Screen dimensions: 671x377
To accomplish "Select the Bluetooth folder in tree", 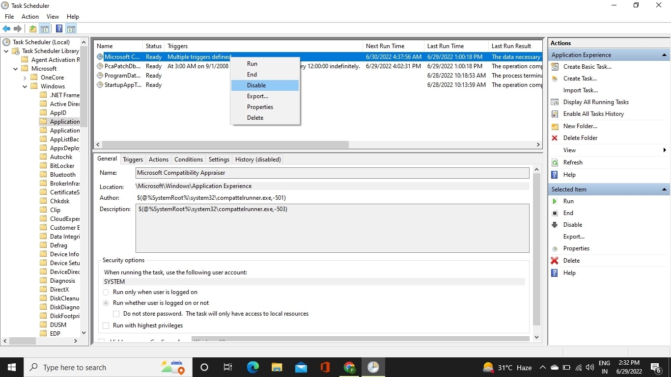I will coord(63,175).
